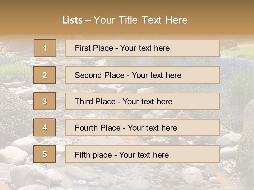Select the number 2 box
254x190 pixels.
45,75
